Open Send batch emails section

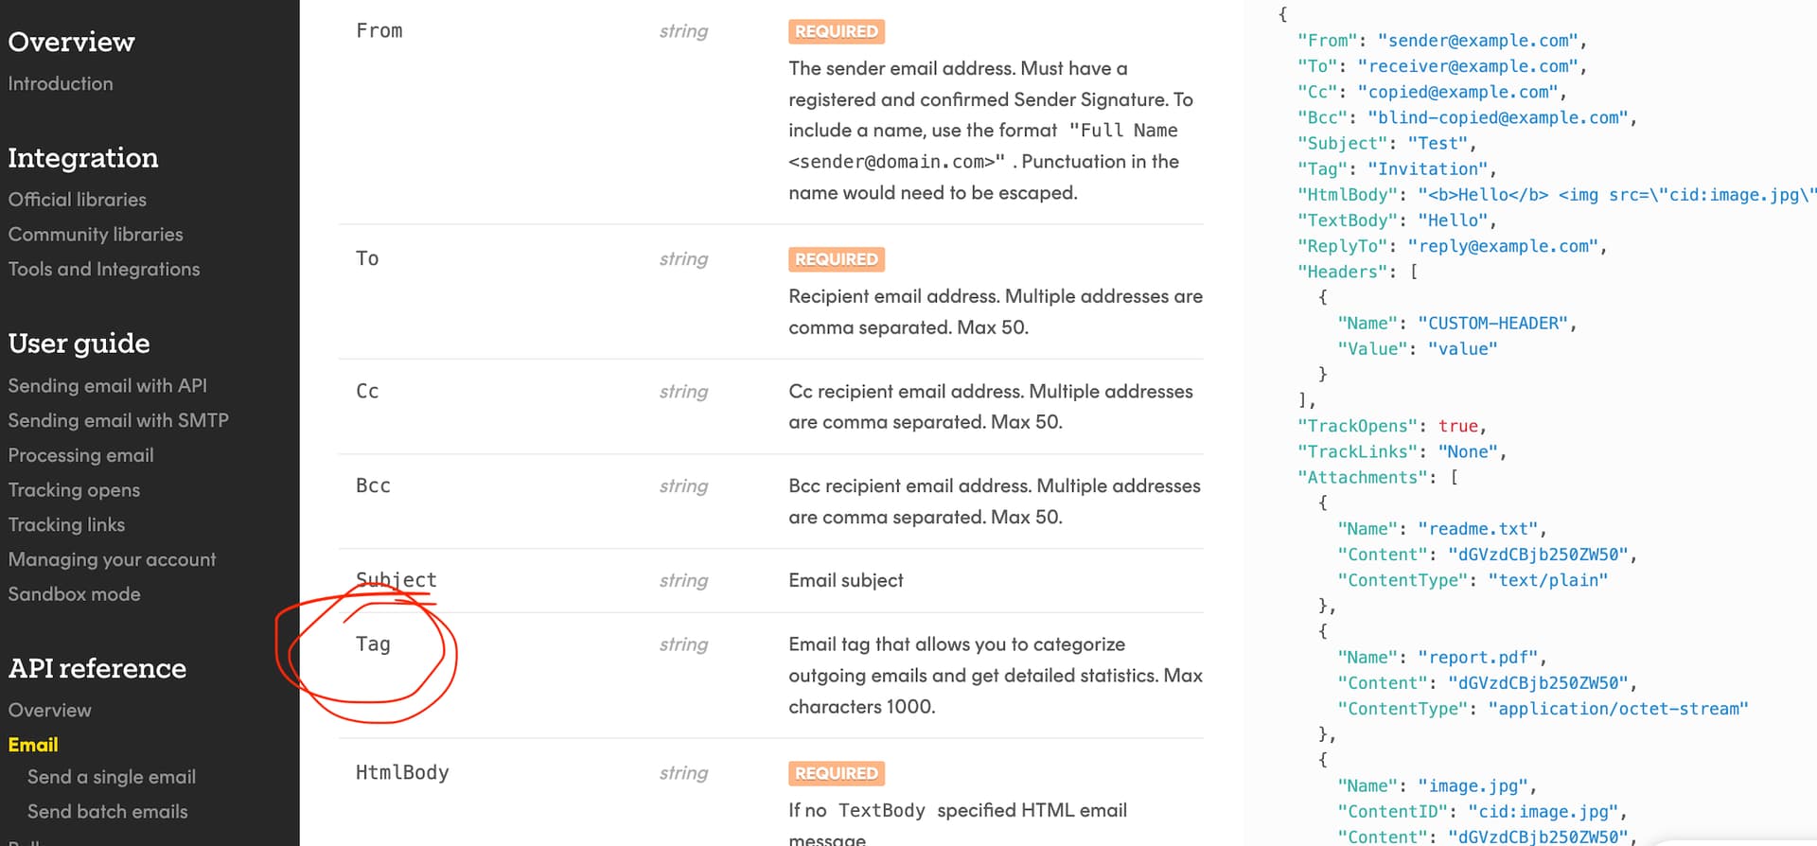click(108, 812)
